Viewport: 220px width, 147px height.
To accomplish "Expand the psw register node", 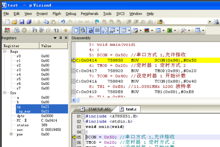I will click(11, 135).
